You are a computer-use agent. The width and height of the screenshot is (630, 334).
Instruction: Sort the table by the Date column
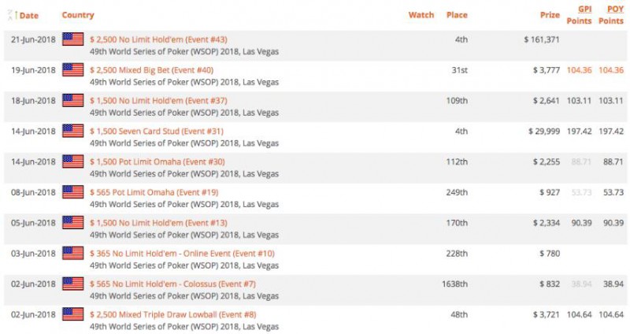(x=29, y=15)
